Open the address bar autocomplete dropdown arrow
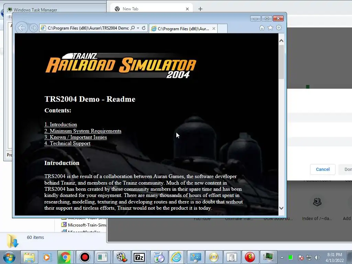Image resolution: width=352 pixels, height=264 pixels. (x=138, y=28)
